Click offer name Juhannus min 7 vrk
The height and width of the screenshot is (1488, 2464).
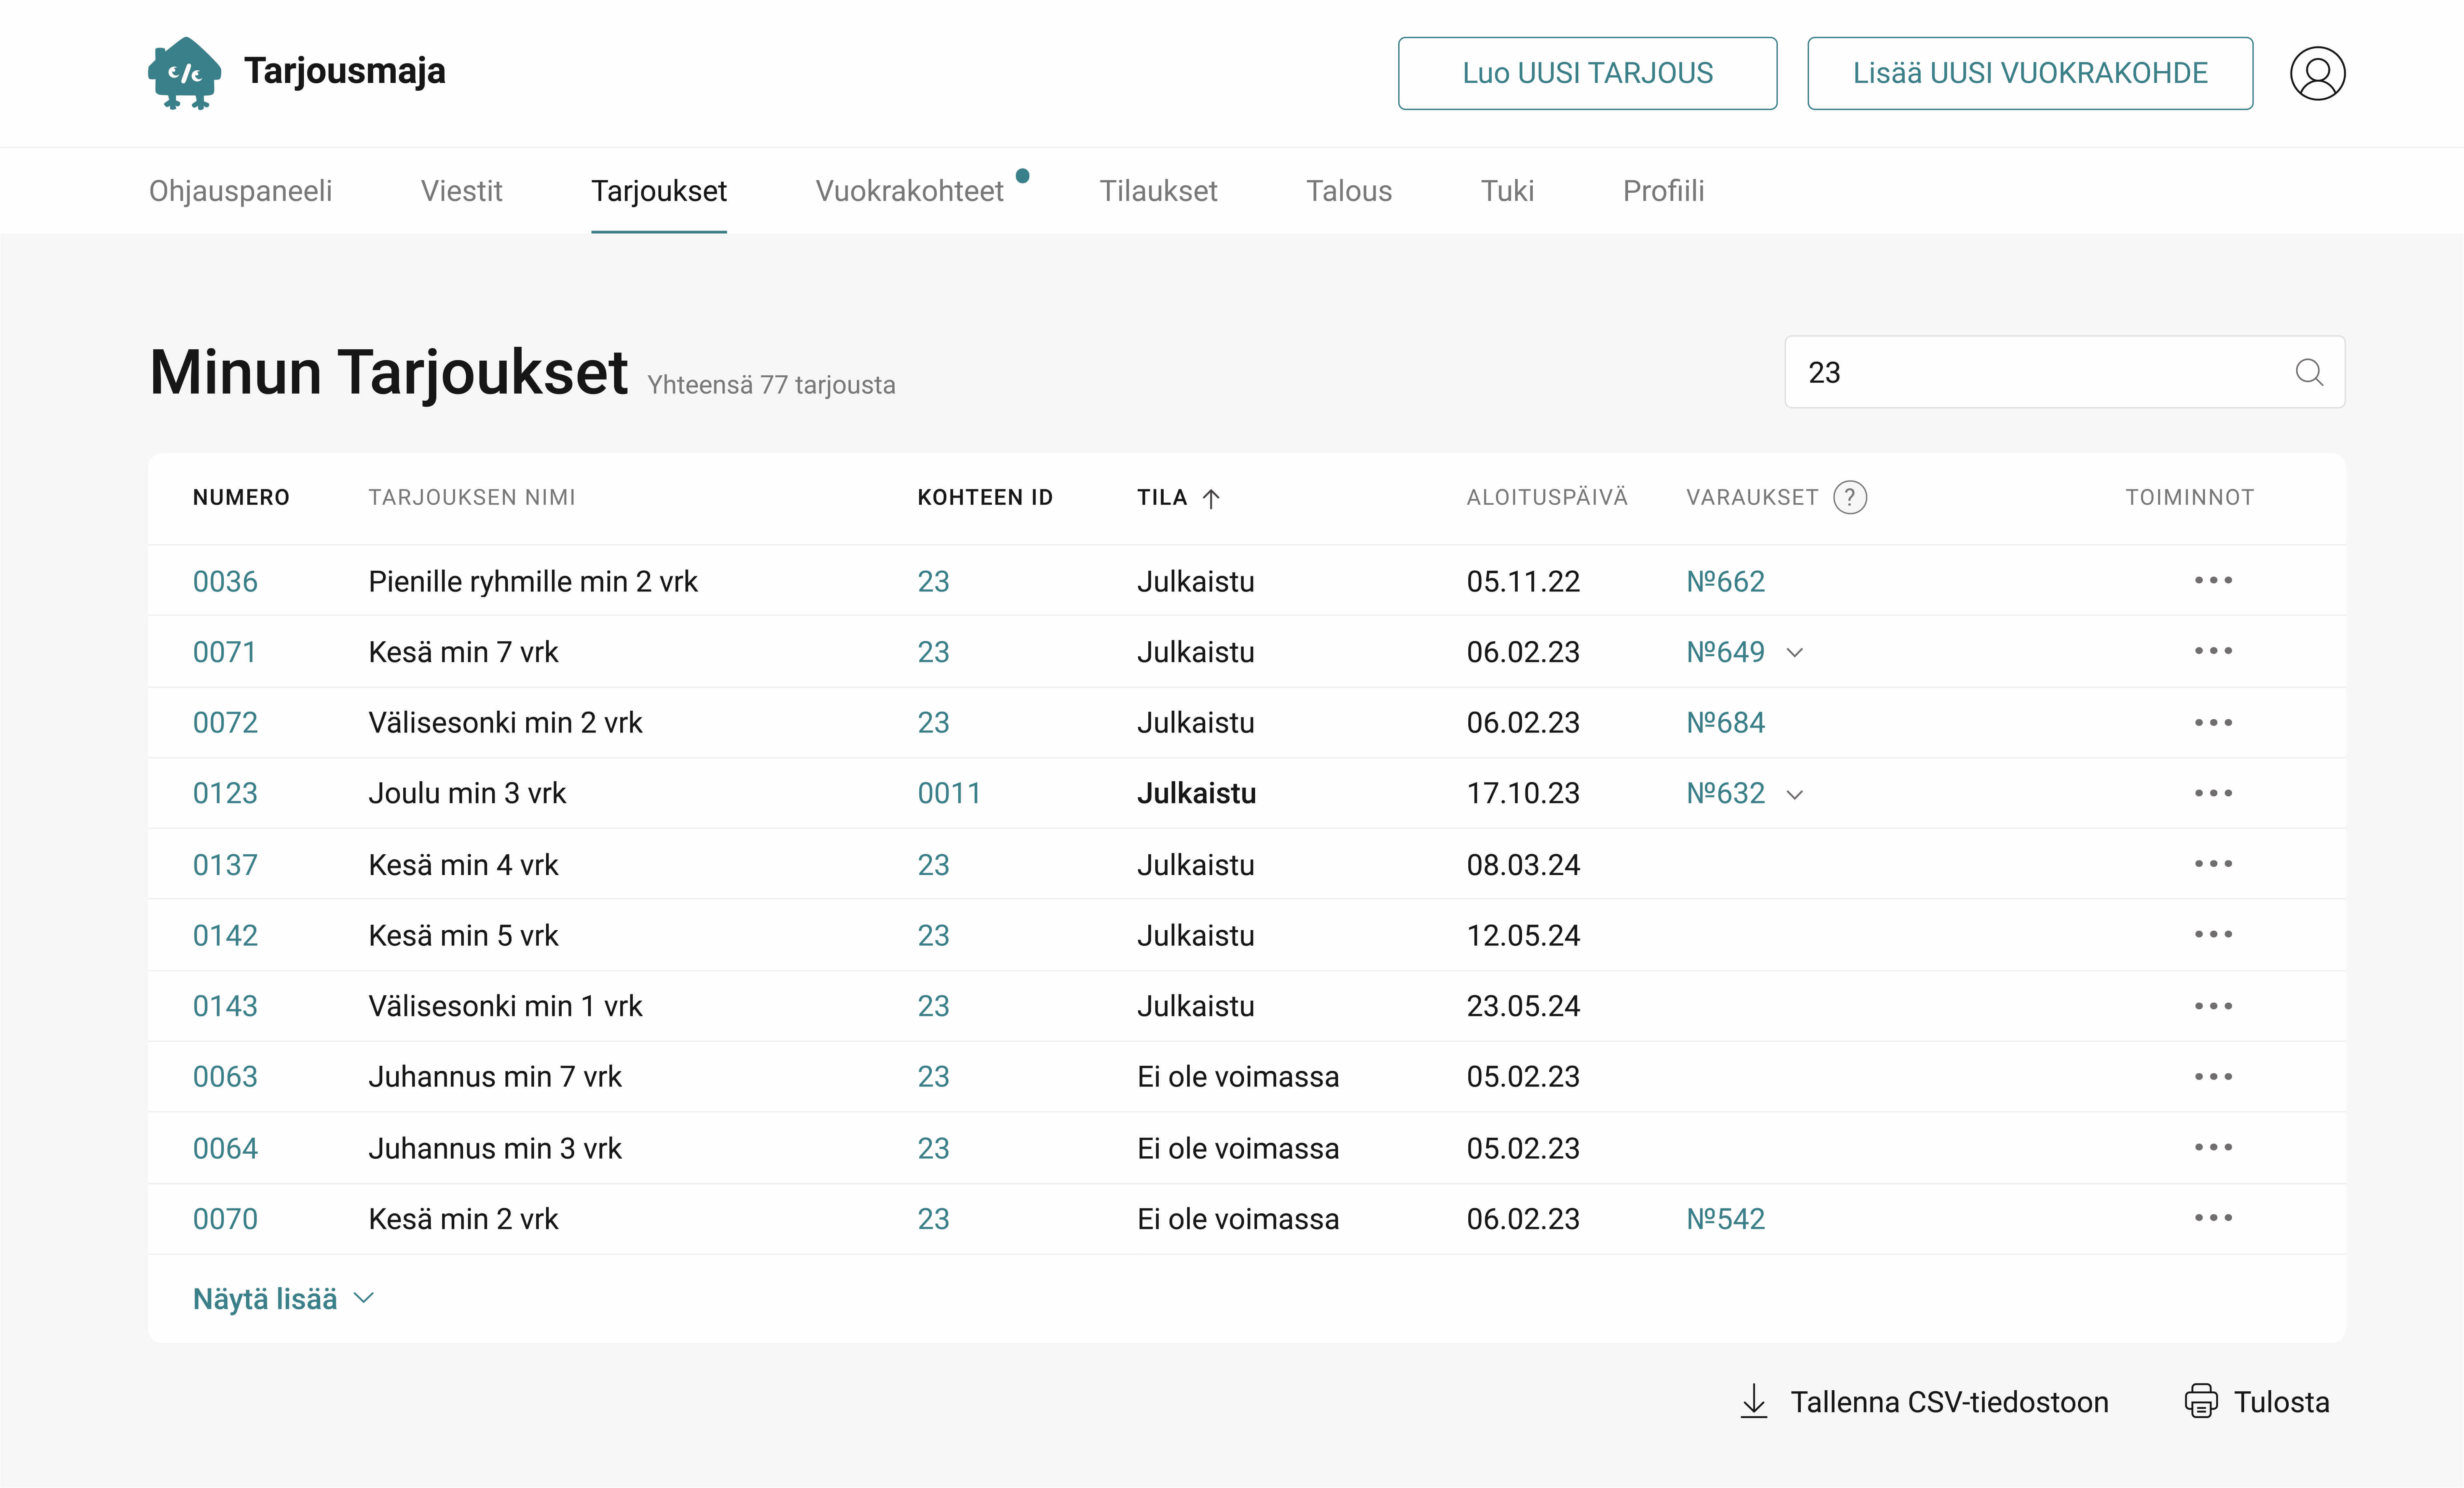click(495, 1077)
